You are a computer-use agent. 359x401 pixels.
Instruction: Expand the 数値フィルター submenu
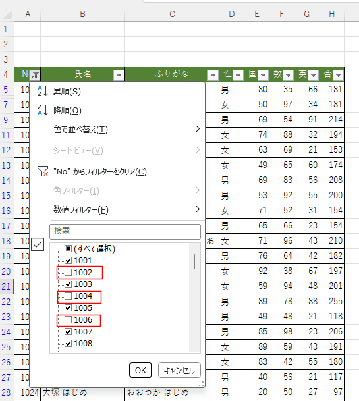pyautogui.click(x=126, y=209)
